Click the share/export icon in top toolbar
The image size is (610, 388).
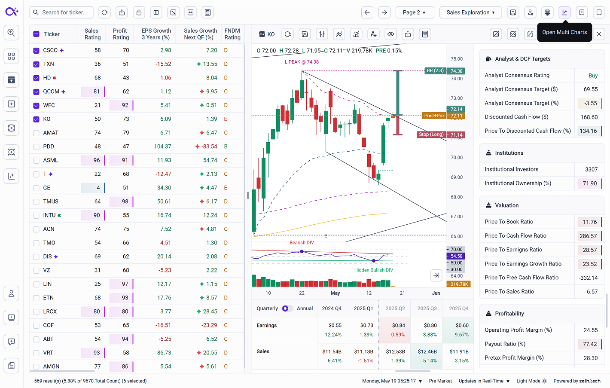tap(122, 12)
